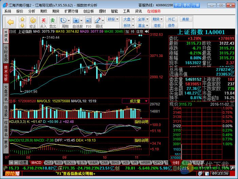Click the 同花顺 logo in status bar
The height and width of the screenshot is (179, 238).
coord(12,173)
